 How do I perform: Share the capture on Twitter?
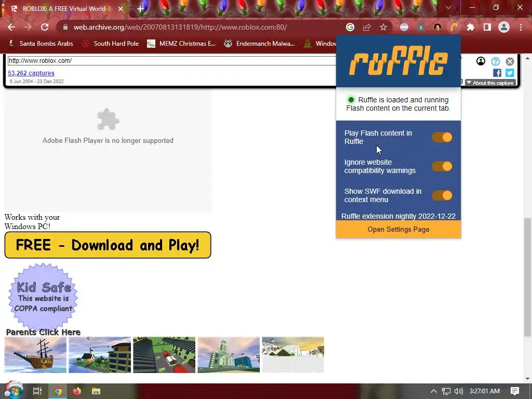(x=510, y=73)
